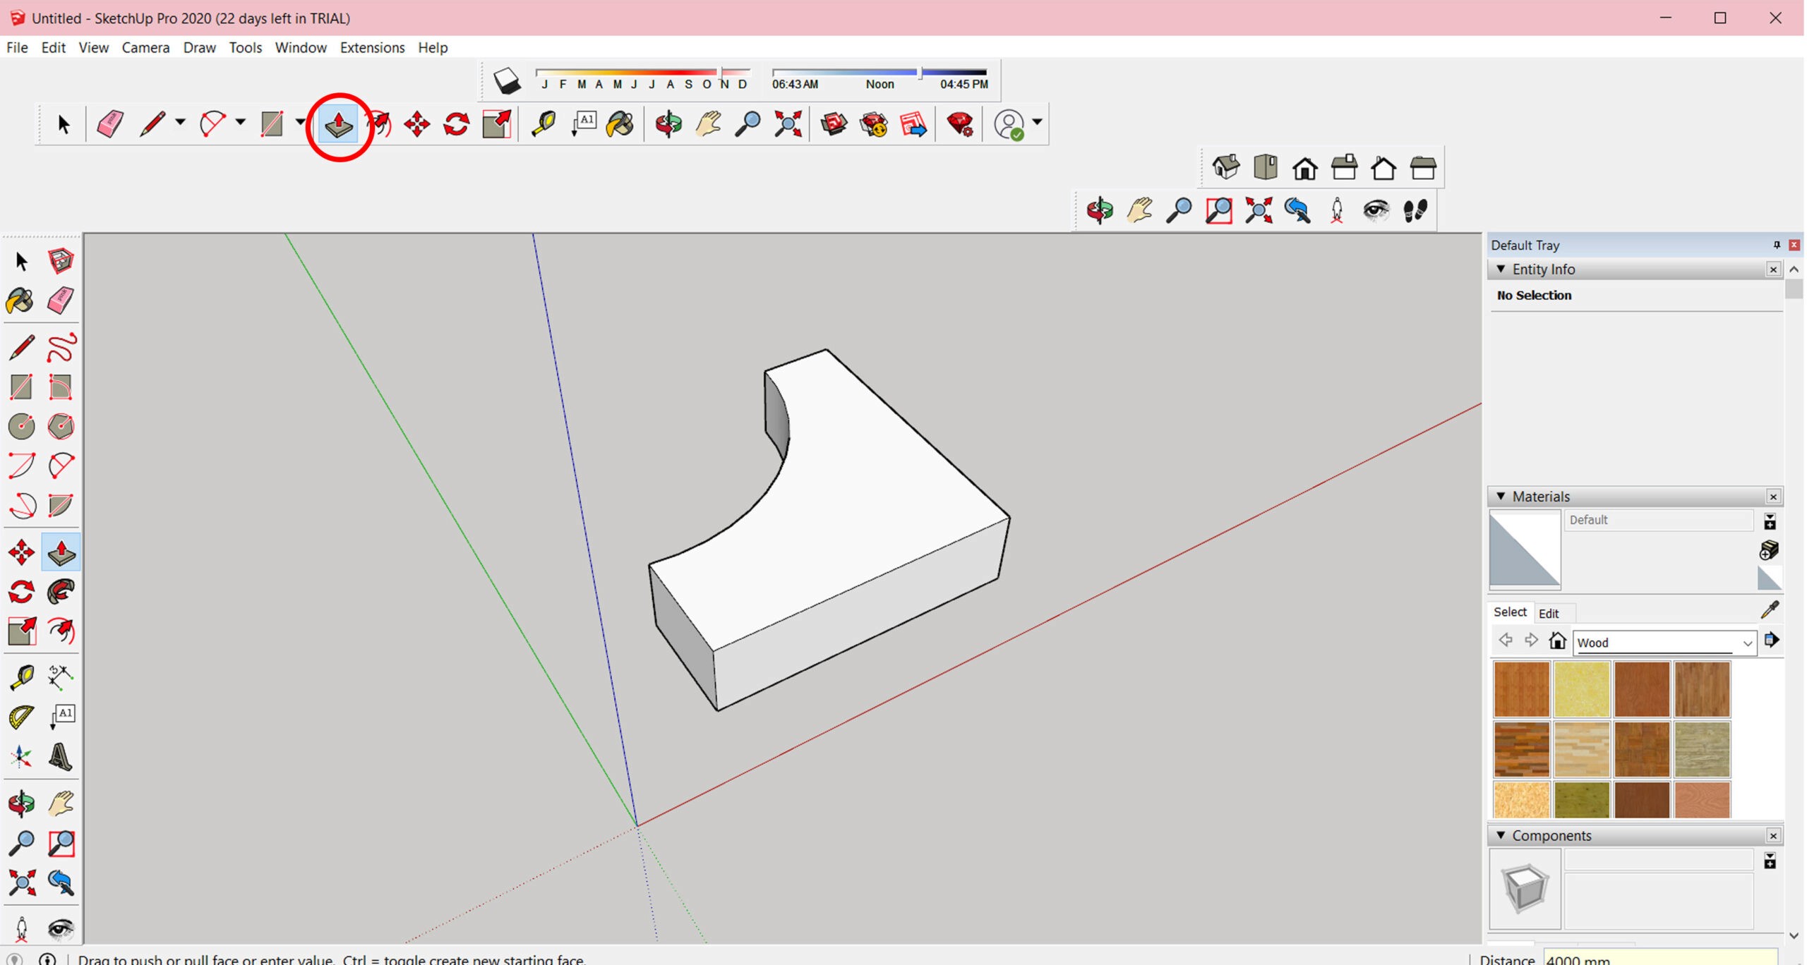Switch to Front view house icon
This screenshot has width=1807, height=965.
(x=1304, y=169)
